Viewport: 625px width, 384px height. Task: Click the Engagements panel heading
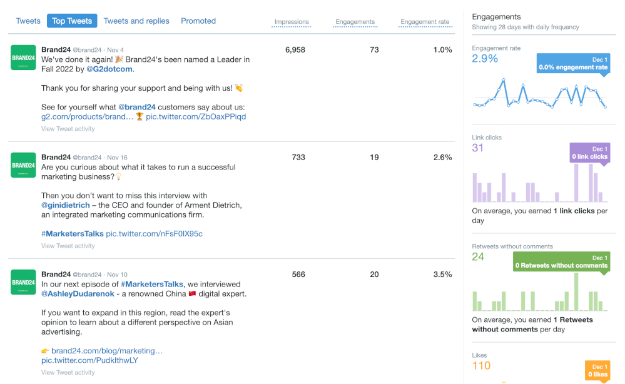pyautogui.click(x=496, y=17)
